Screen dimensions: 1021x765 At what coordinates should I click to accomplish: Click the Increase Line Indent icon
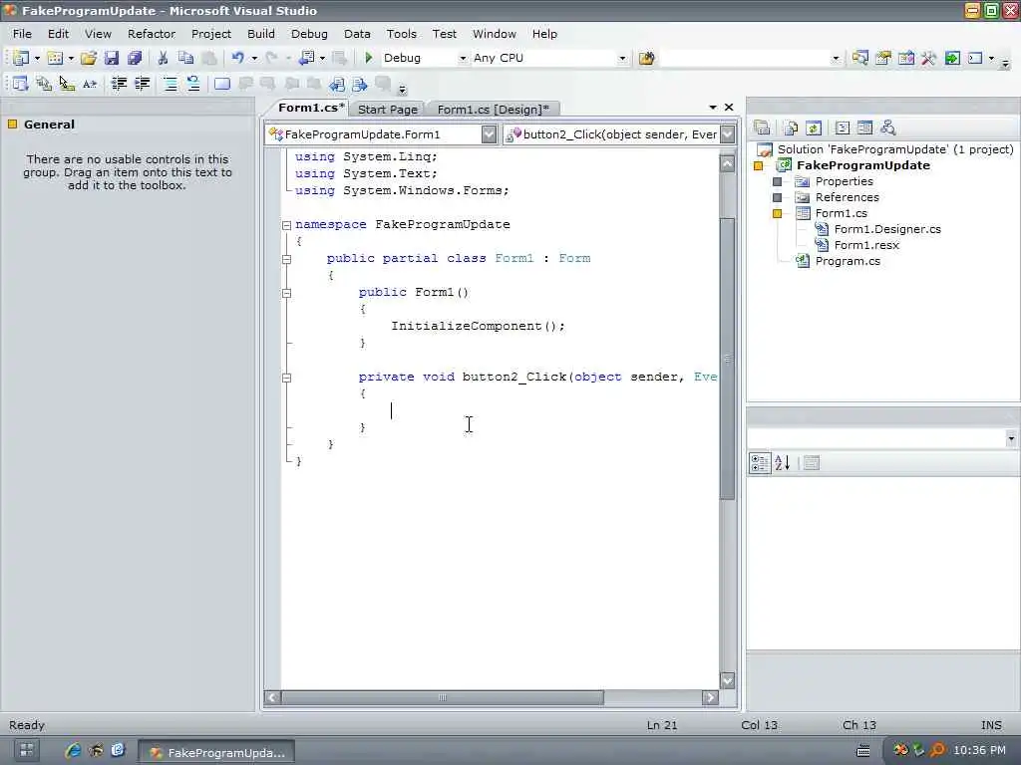(x=142, y=84)
